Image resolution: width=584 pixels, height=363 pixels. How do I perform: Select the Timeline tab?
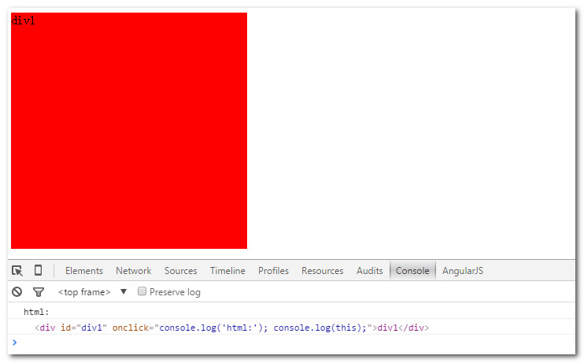click(x=227, y=271)
